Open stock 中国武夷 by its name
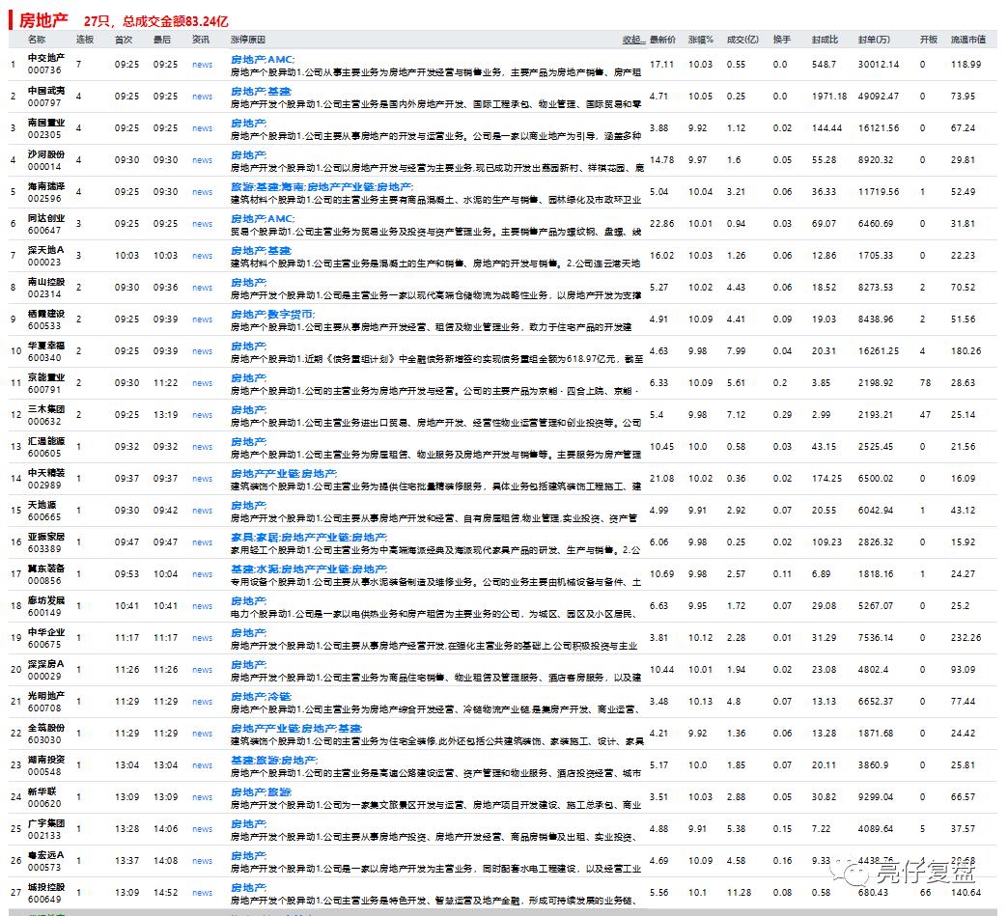Screen dimensions: 1008x916 (45, 91)
